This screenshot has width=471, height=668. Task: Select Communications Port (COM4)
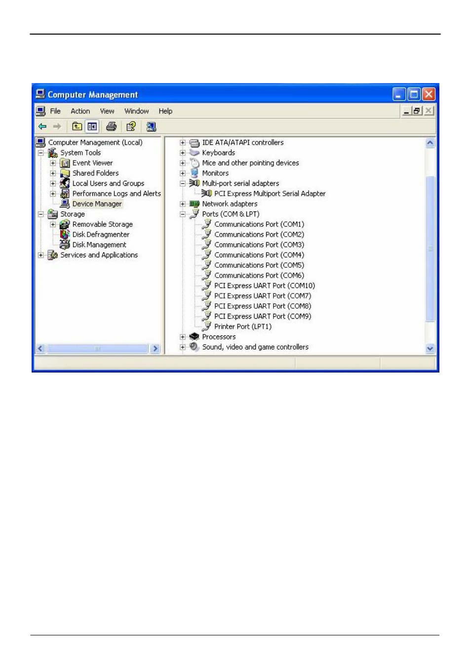[x=259, y=255]
